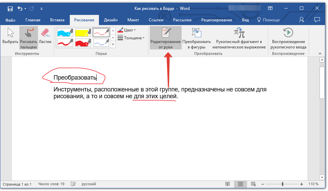328x191 pixels.
Task: Click the word count Число слов: 19
Action: 51,184
